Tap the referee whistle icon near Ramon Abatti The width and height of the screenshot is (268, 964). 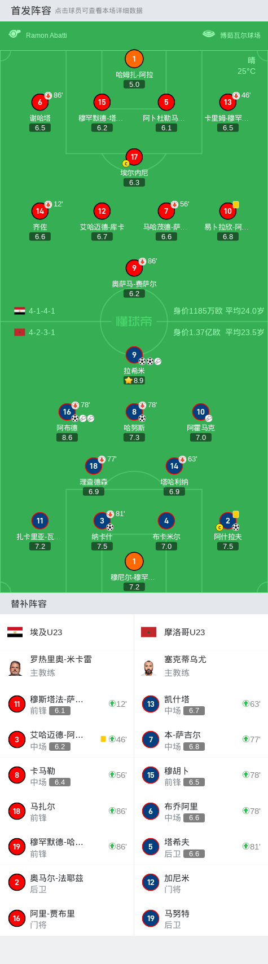click(15, 34)
